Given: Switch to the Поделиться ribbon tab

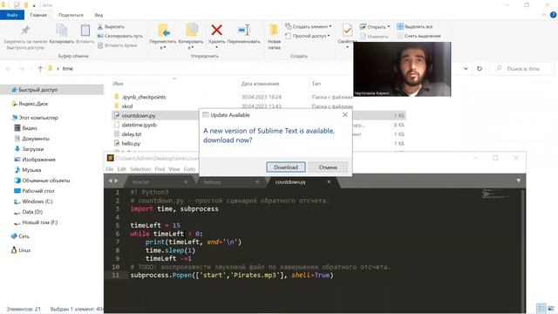Looking at the screenshot, I should [x=71, y=15].
